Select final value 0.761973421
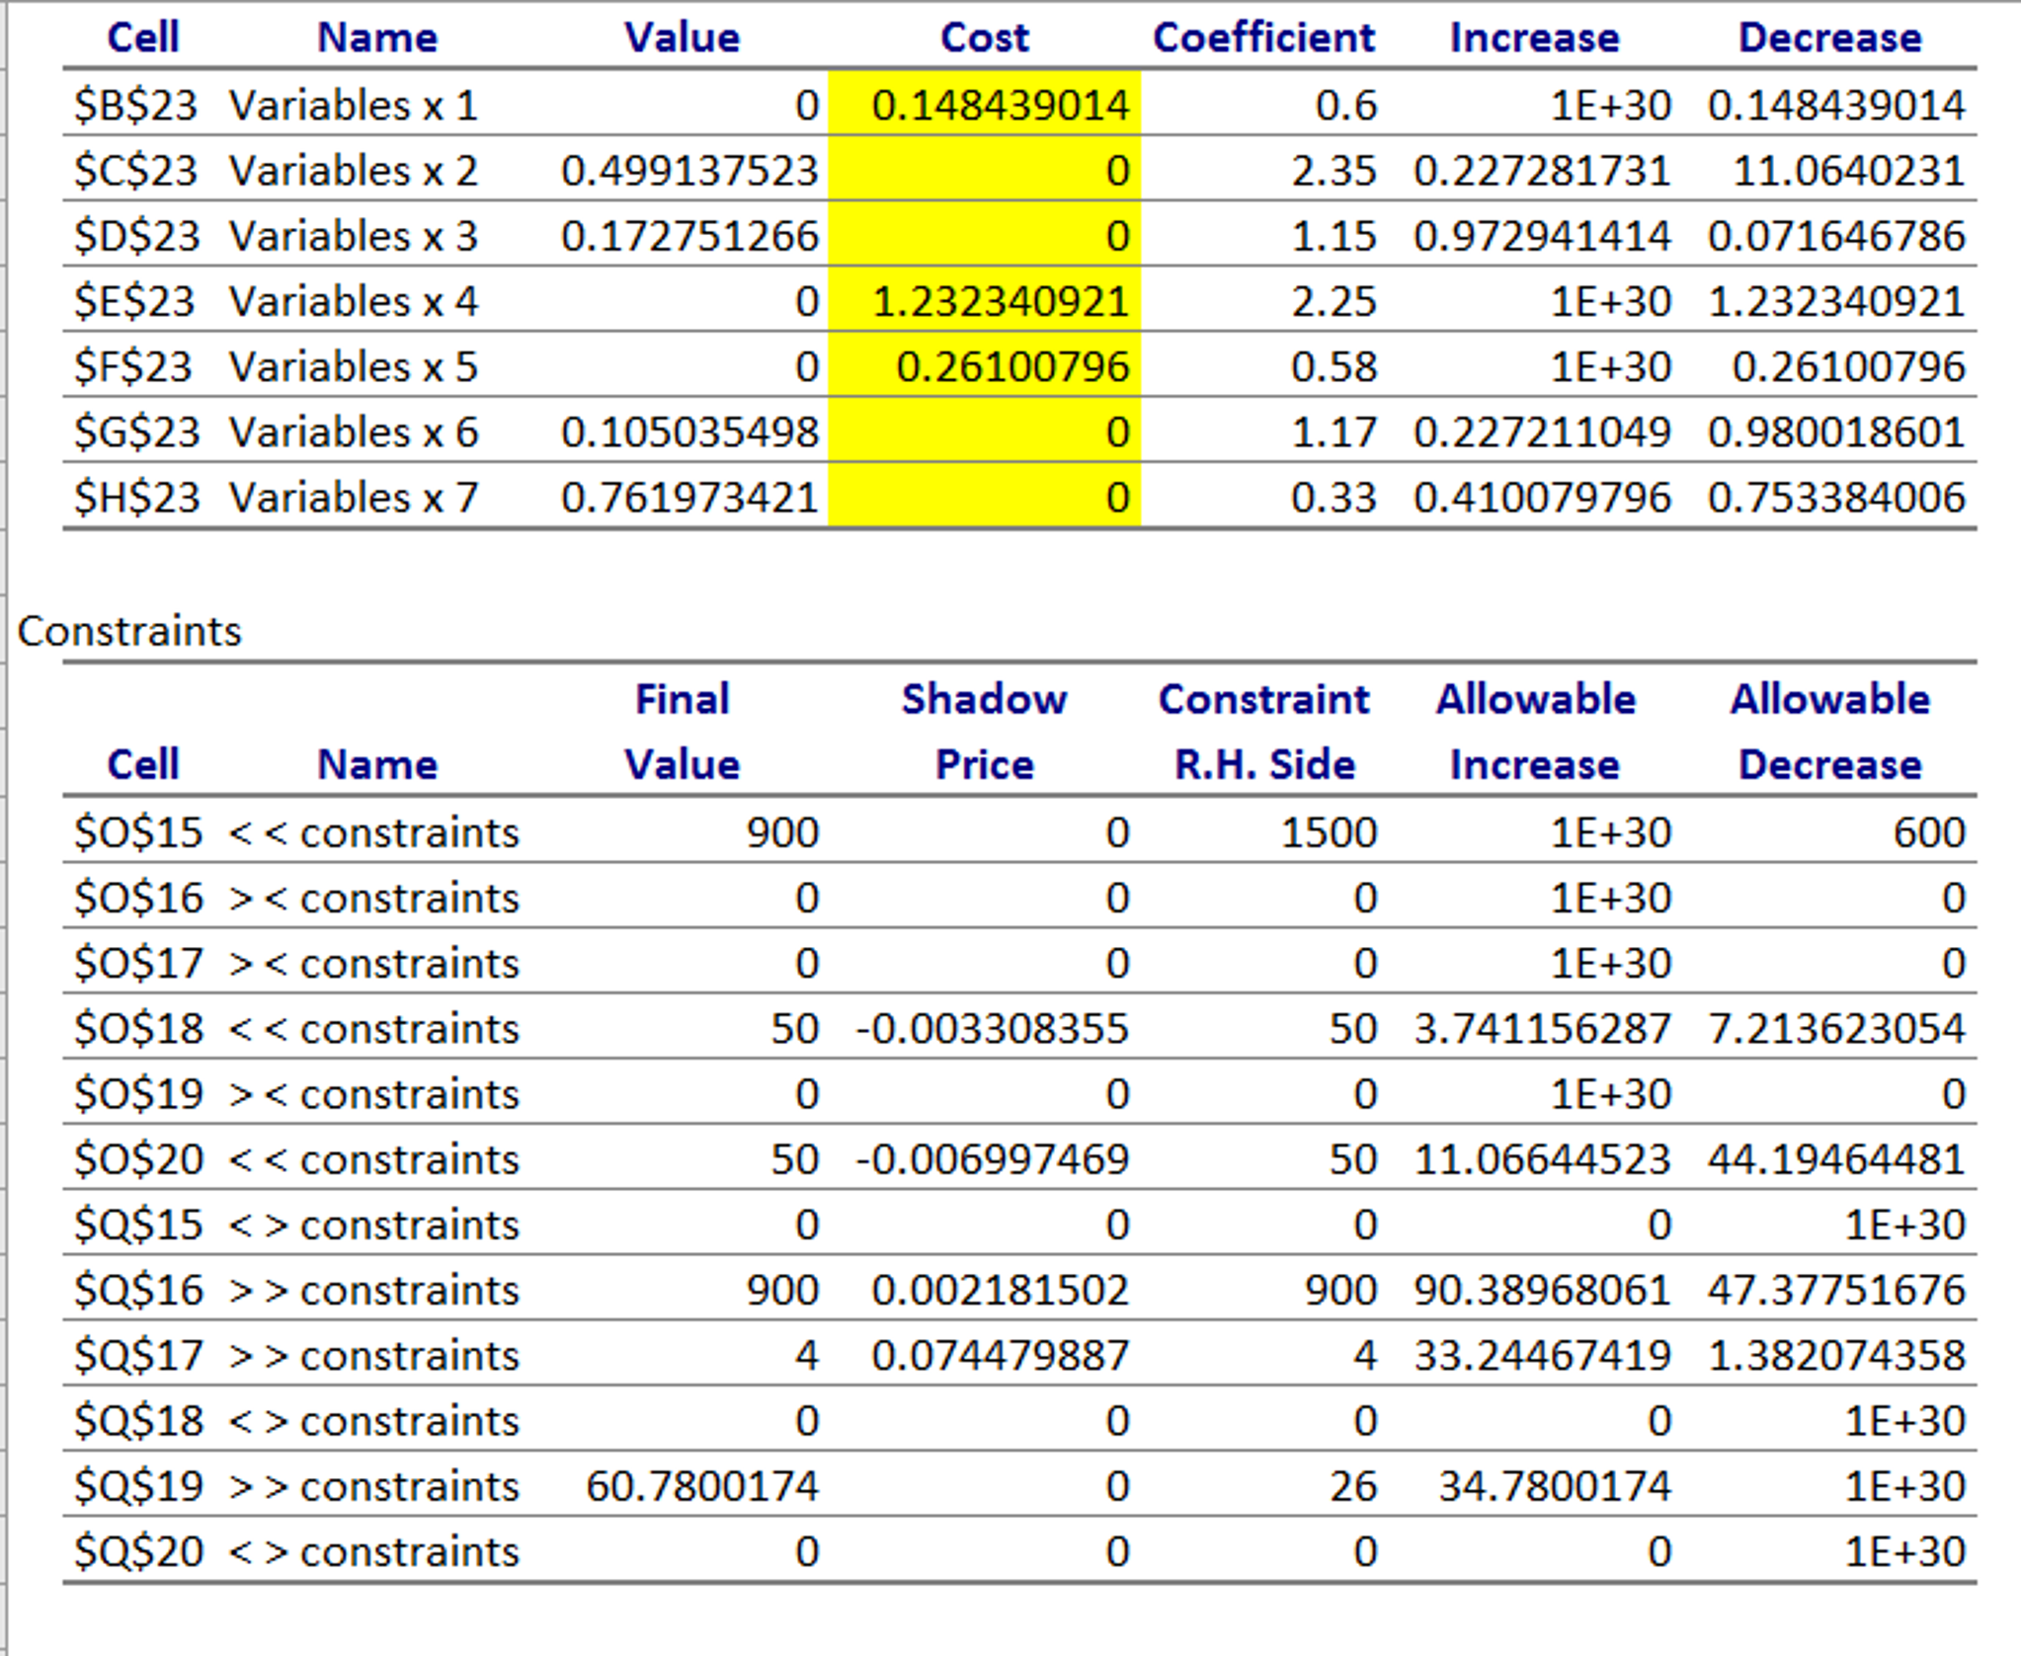Screen dimensions: 2021x1656 point(689,498)
